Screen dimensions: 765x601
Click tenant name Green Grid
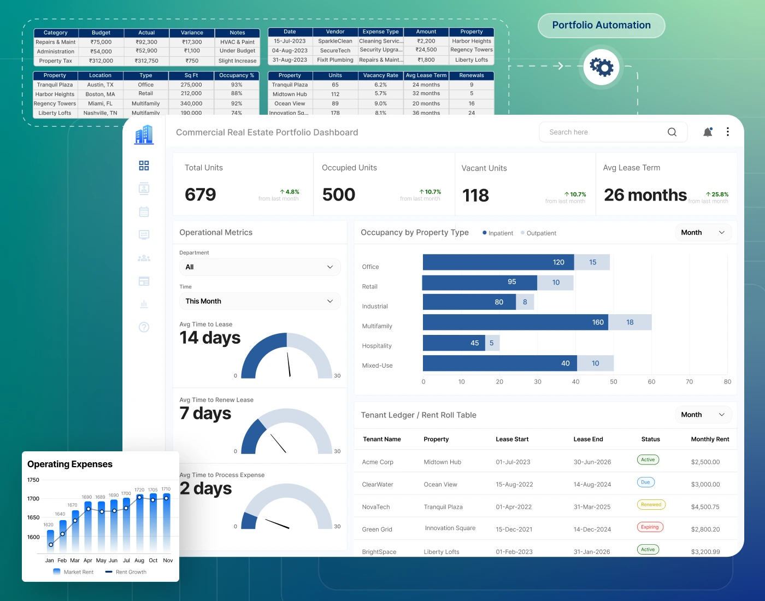pyautogui.click(x=377, y=529)
